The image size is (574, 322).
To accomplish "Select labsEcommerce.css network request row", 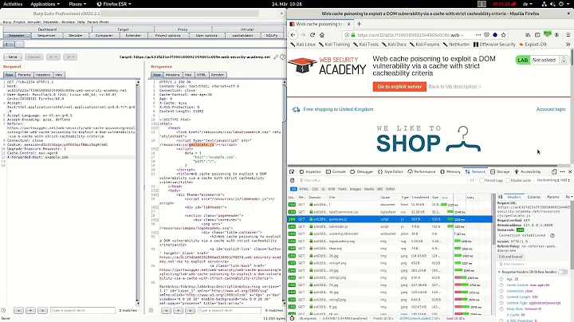I will click(390, 212).
